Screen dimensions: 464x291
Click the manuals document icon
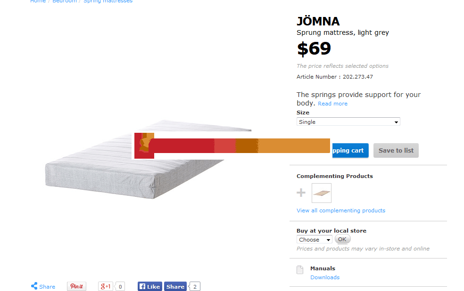299,270
